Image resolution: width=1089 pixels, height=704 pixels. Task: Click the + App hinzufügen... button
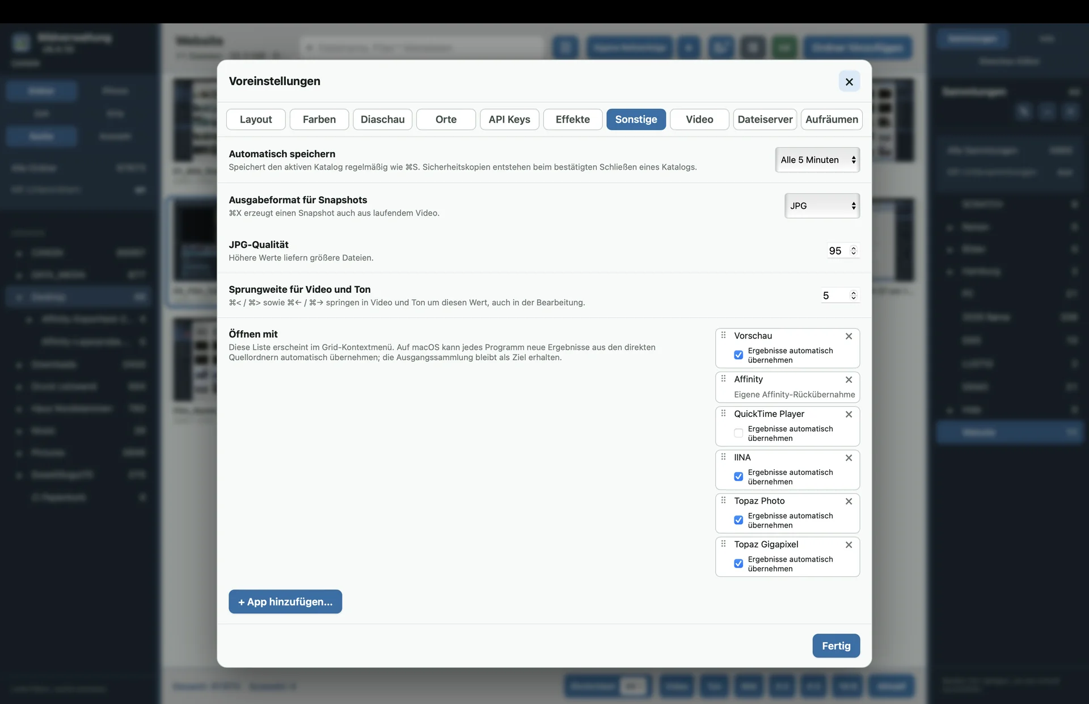click(285, 601)
